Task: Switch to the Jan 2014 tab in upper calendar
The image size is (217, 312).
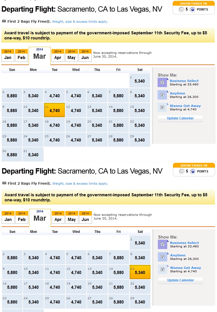Action: pos(8,55)
